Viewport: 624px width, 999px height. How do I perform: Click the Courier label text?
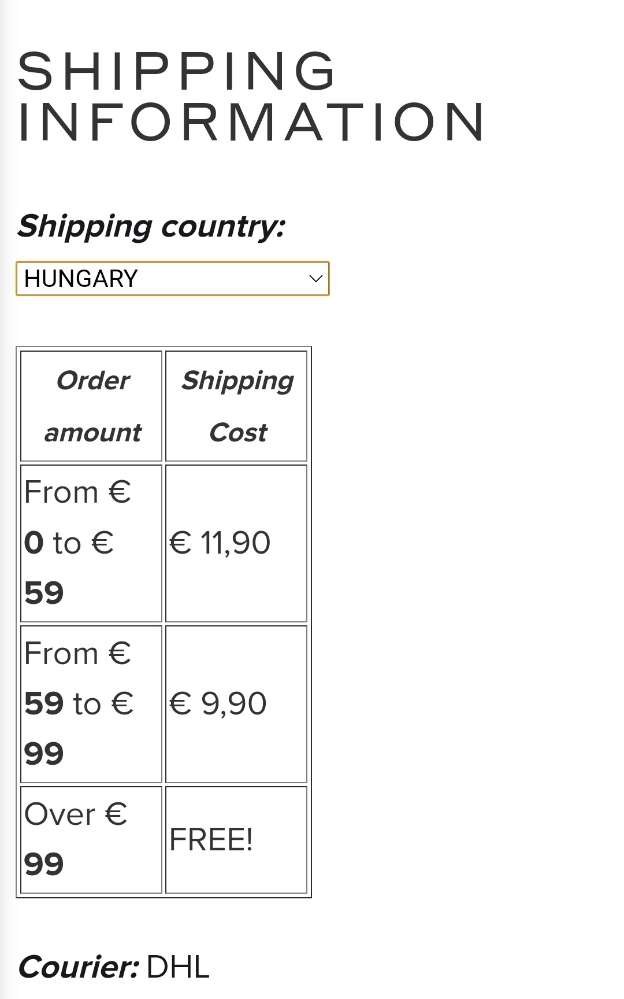tap(79, 967)
